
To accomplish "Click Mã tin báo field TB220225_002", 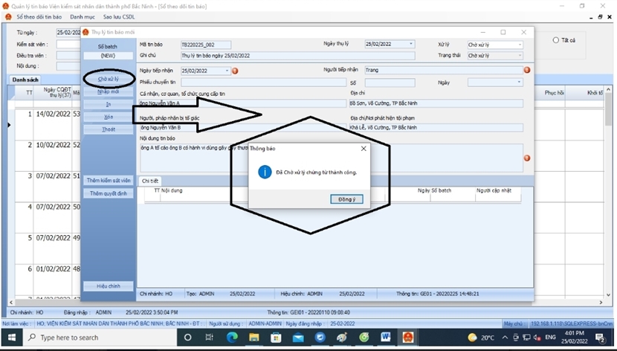I will [206, 45].
